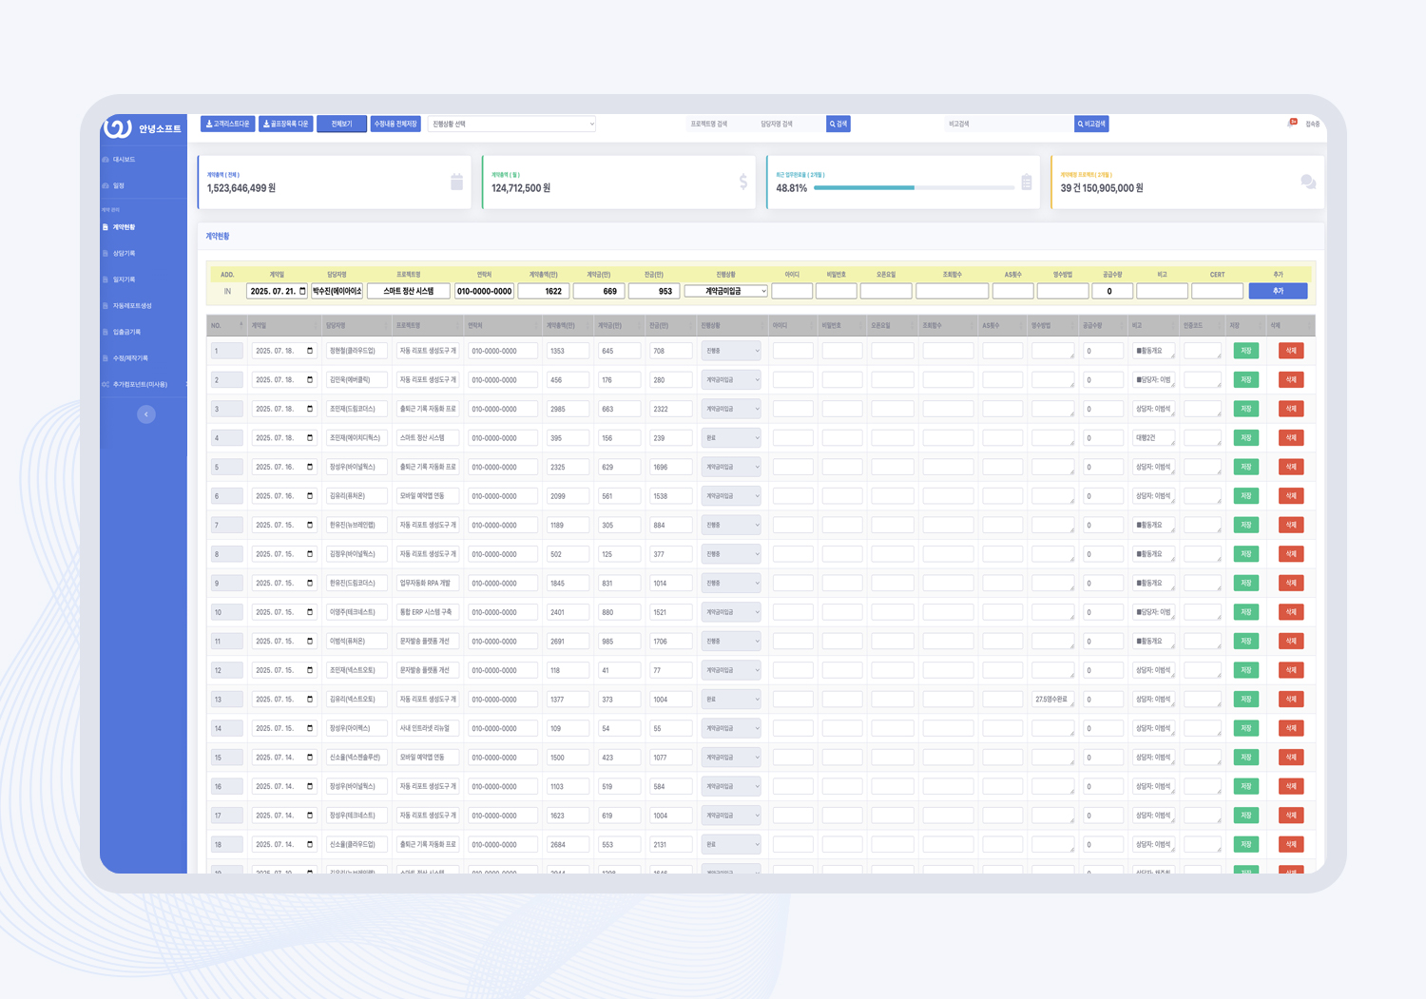Click row 13 영수방법 field
This screenshot has height=999, width=1426.
click(1053, 700)
